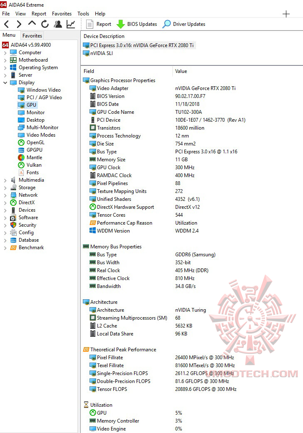303x433 pixels.
Task: Click the Multi-Monitor icon
Action: (x=21, y=127)
